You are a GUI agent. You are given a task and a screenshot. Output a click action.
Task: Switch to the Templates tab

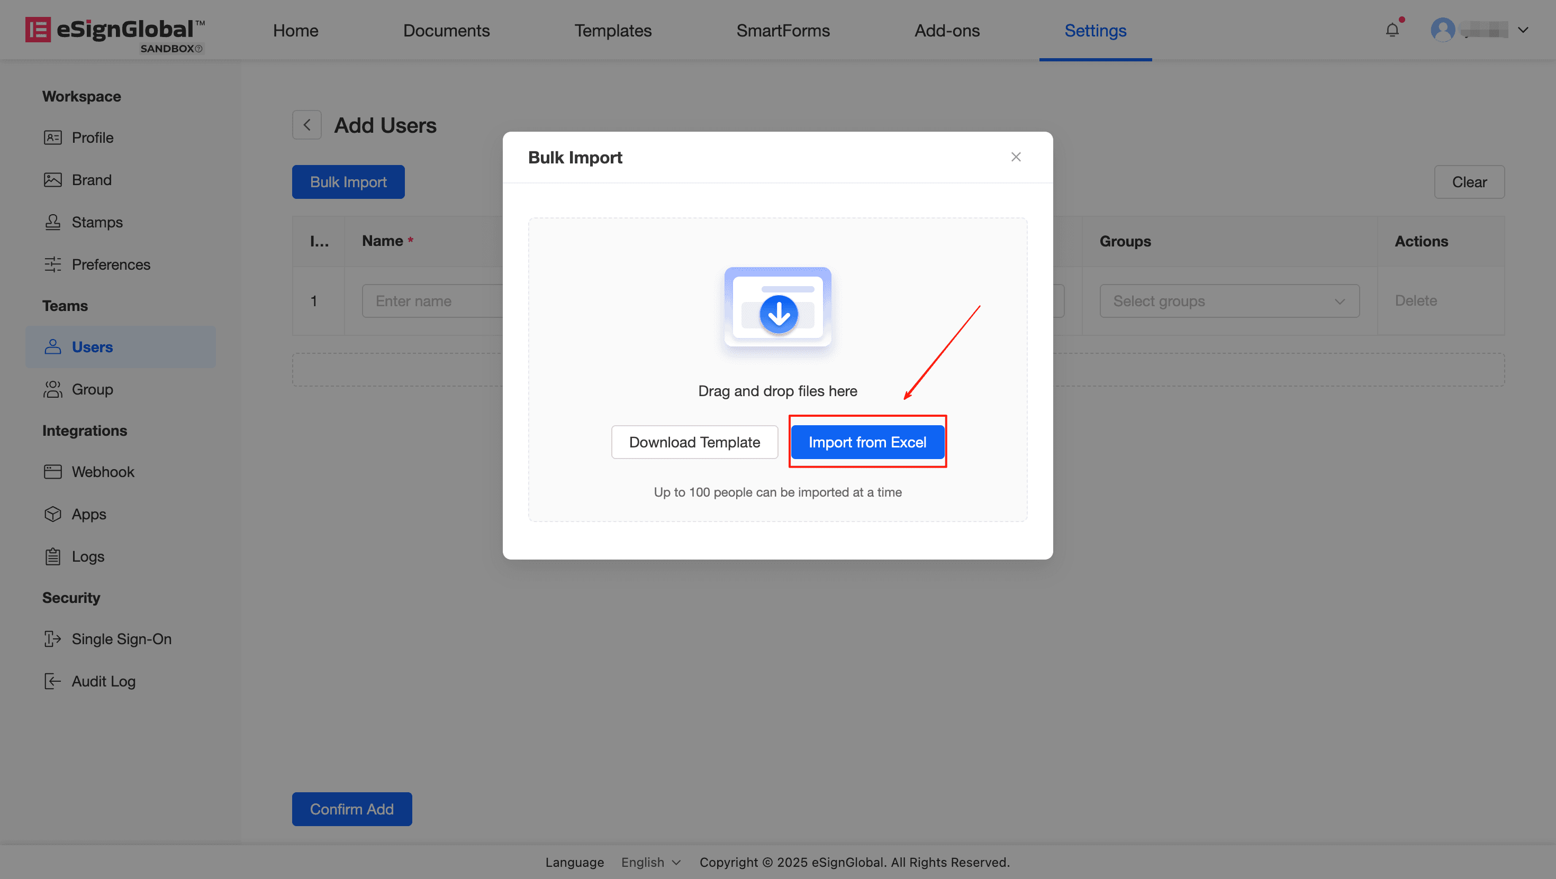coord(612,30)
